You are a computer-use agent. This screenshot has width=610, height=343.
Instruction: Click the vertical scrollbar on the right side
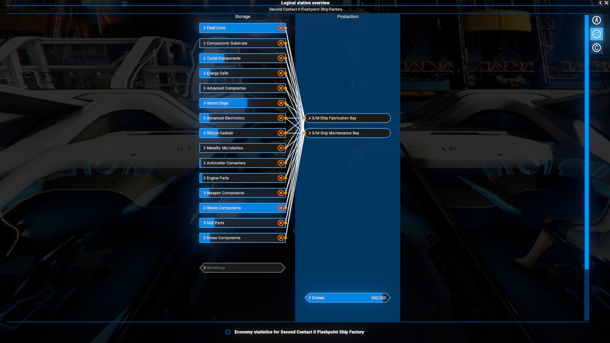[x=586, y=143]
